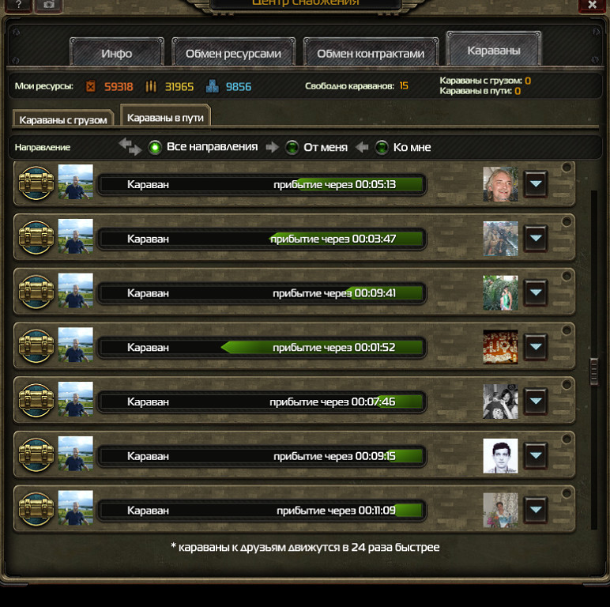
Task: Select the 'От меня' direction radio button
Action: [x=292, y=148]
